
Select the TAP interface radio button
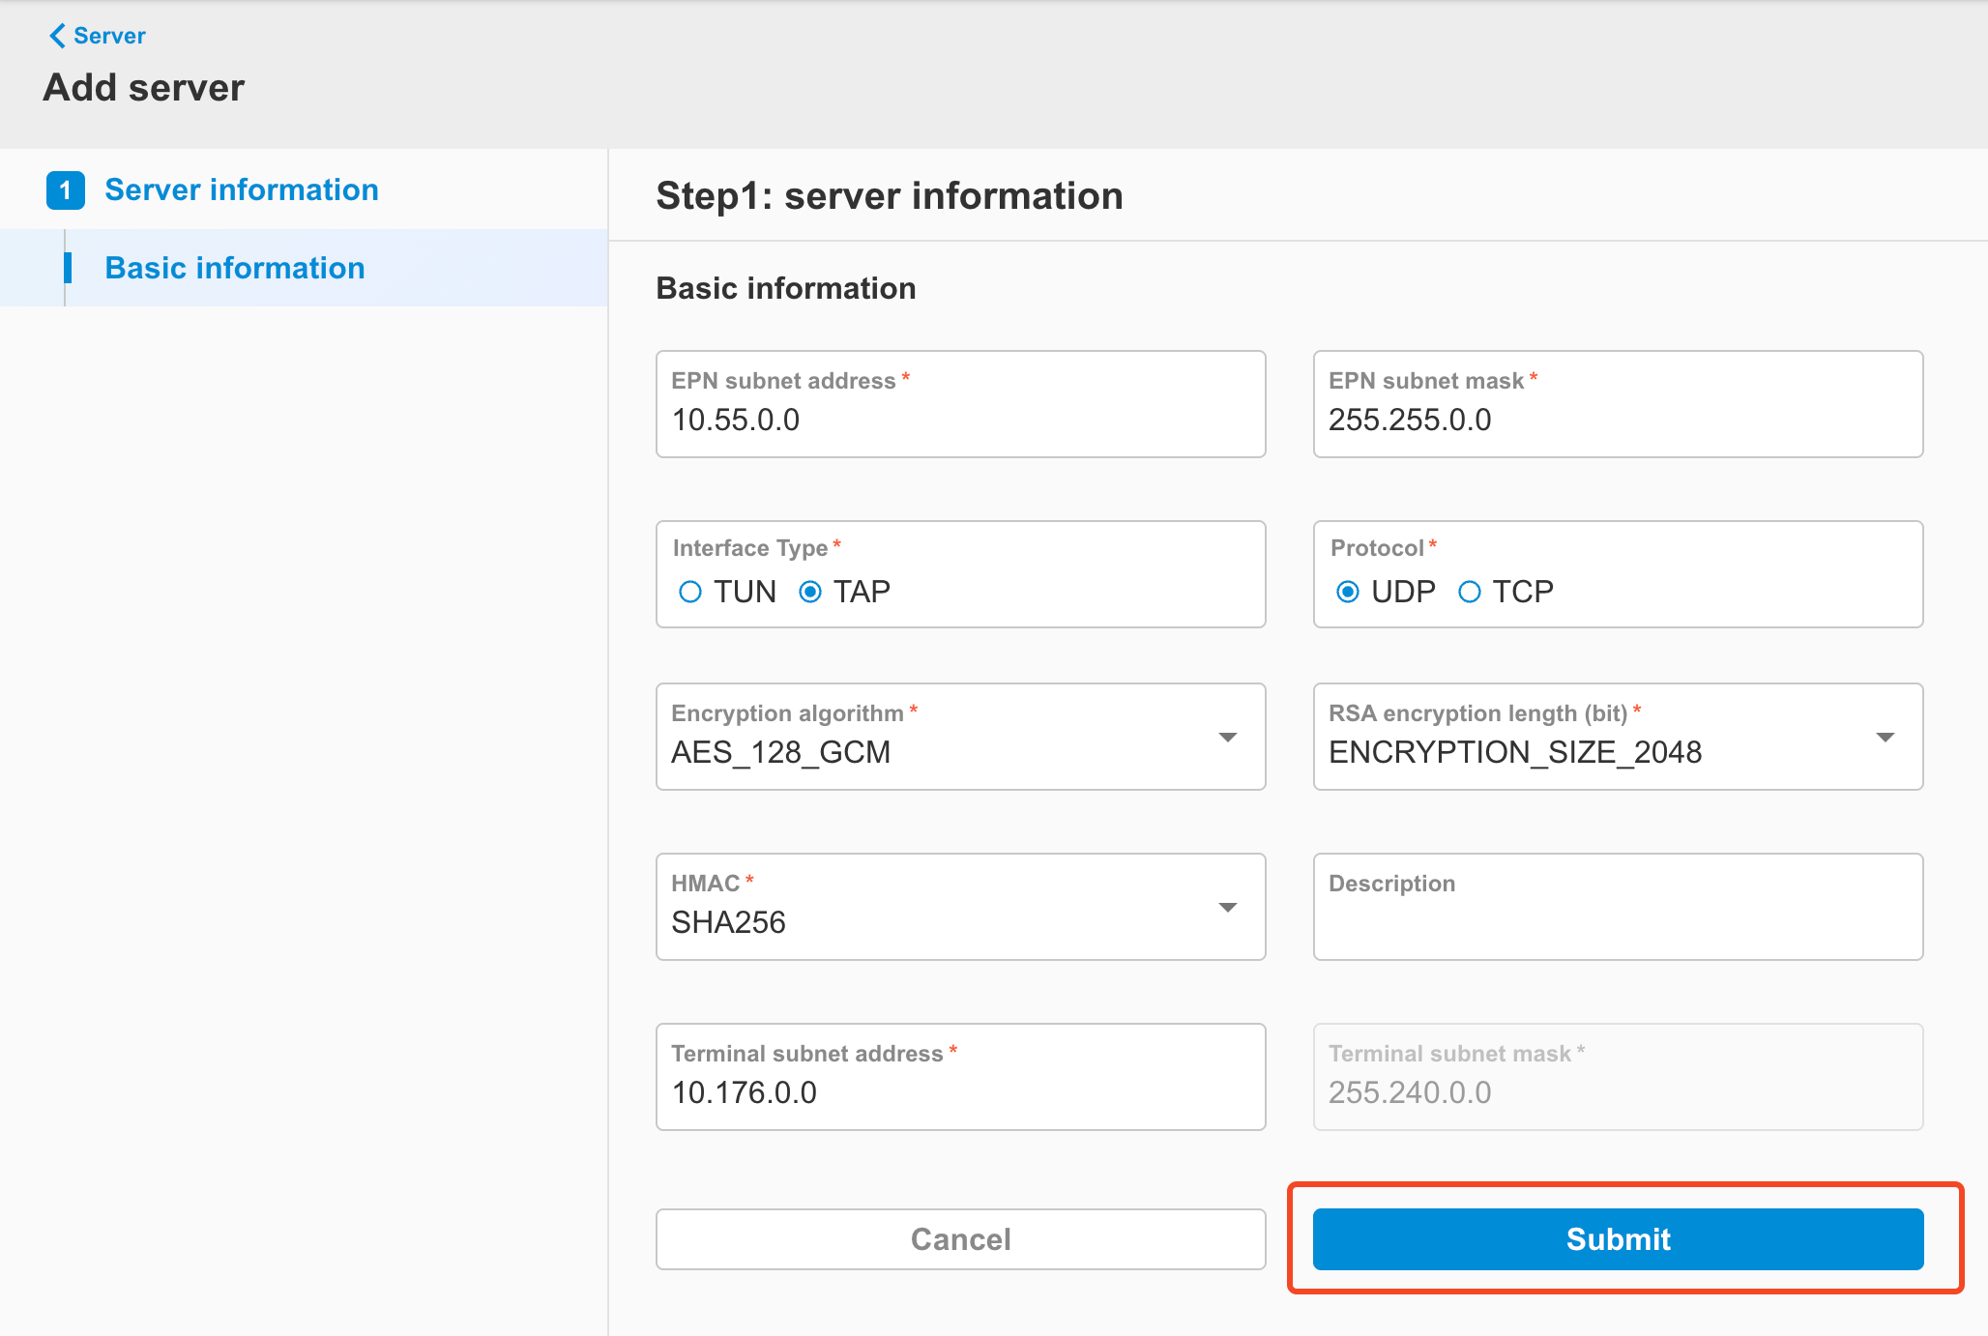[810, 591]
